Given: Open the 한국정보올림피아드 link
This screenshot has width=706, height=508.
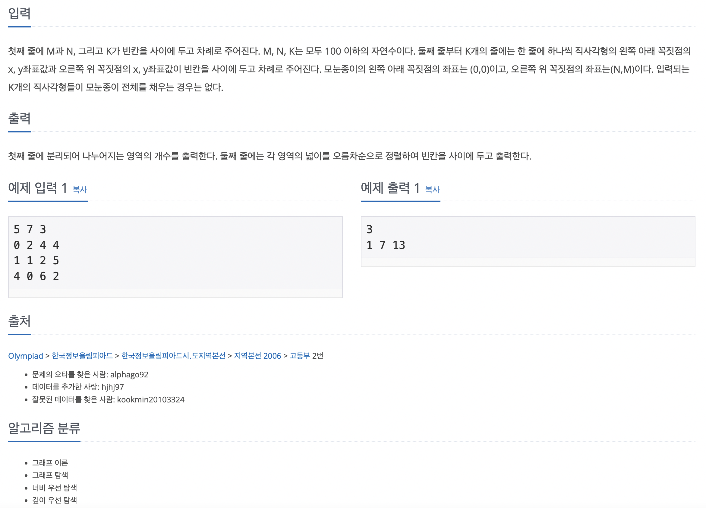Looking at the screenshot, I should pyautogui.click(x=82, y=356).
